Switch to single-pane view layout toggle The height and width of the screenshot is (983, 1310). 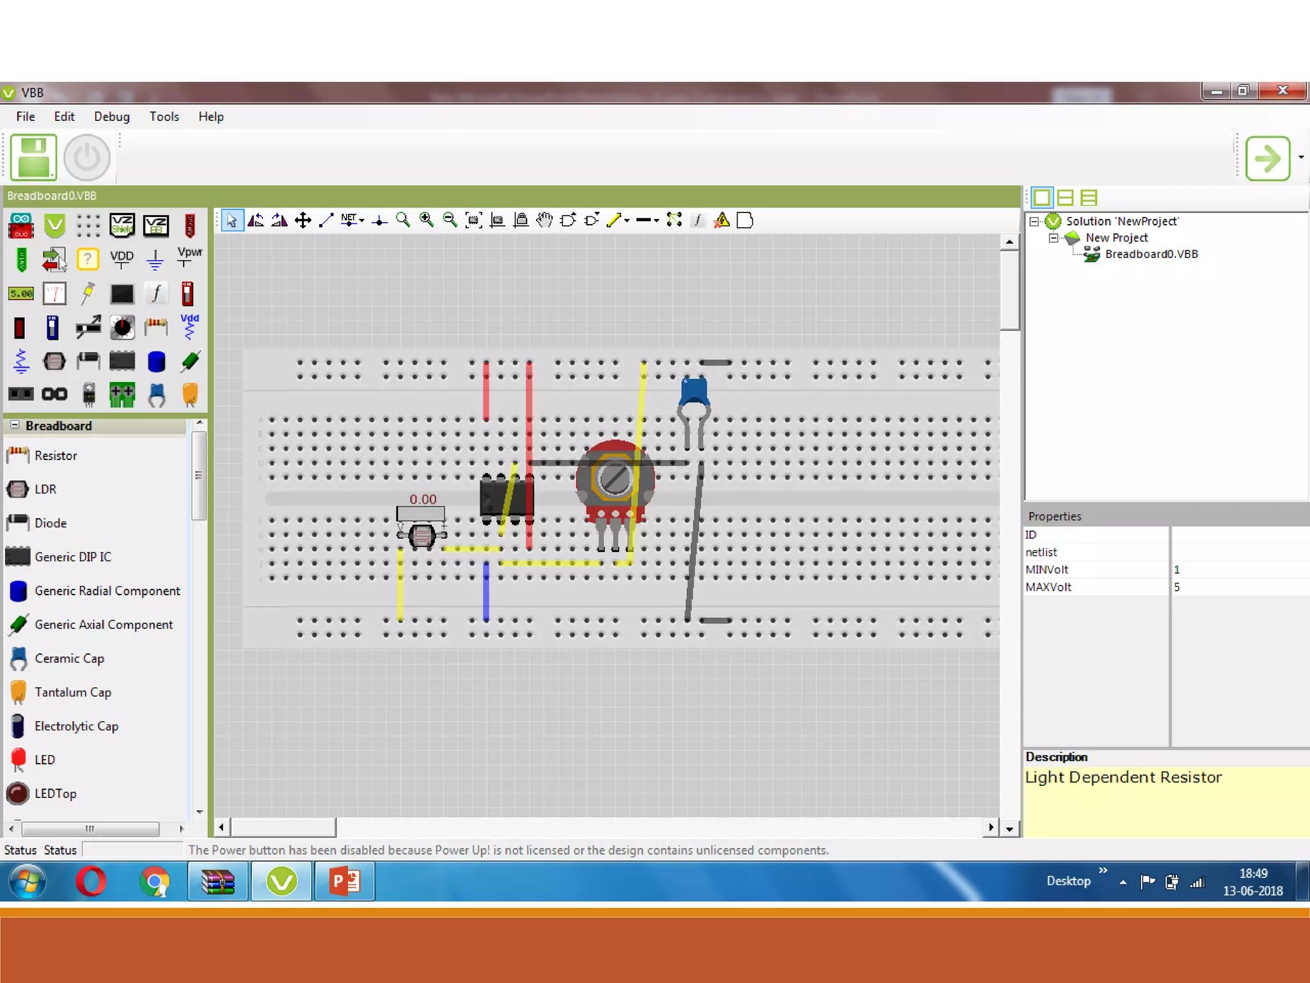tap(1042, 198)
